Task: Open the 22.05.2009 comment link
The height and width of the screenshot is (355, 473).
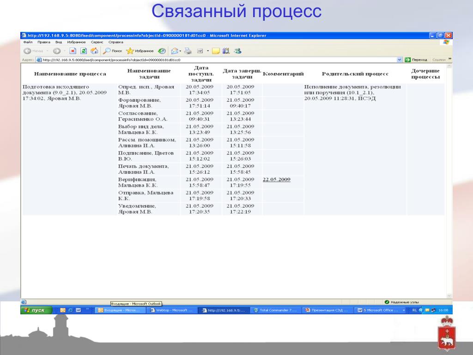Action: pos(276,179)
